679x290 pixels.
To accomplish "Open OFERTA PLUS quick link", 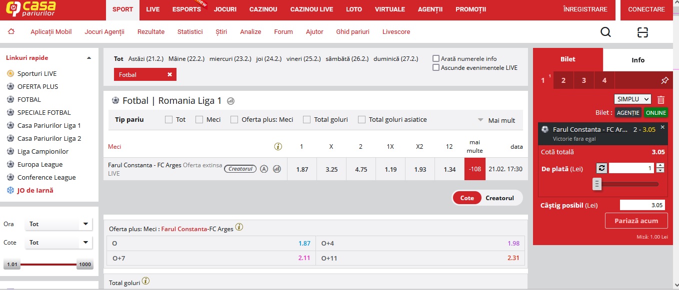I will [x=37, y=86].
